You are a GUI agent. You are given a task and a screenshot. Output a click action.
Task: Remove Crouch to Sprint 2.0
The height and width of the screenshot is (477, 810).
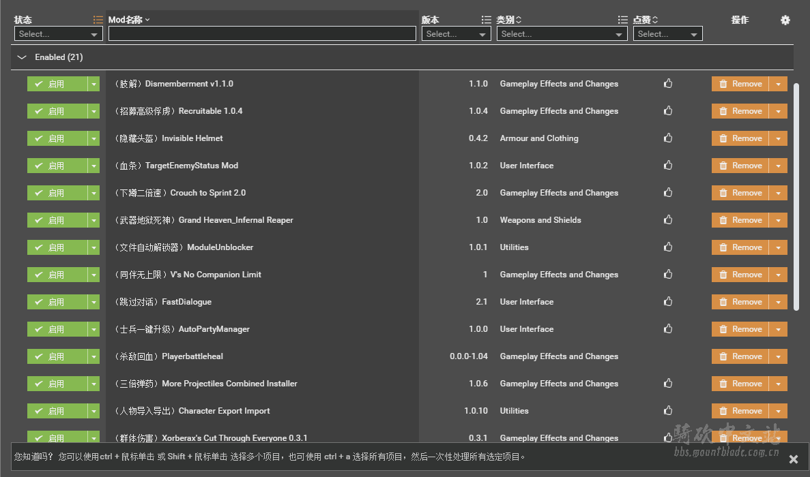[740, 194]
